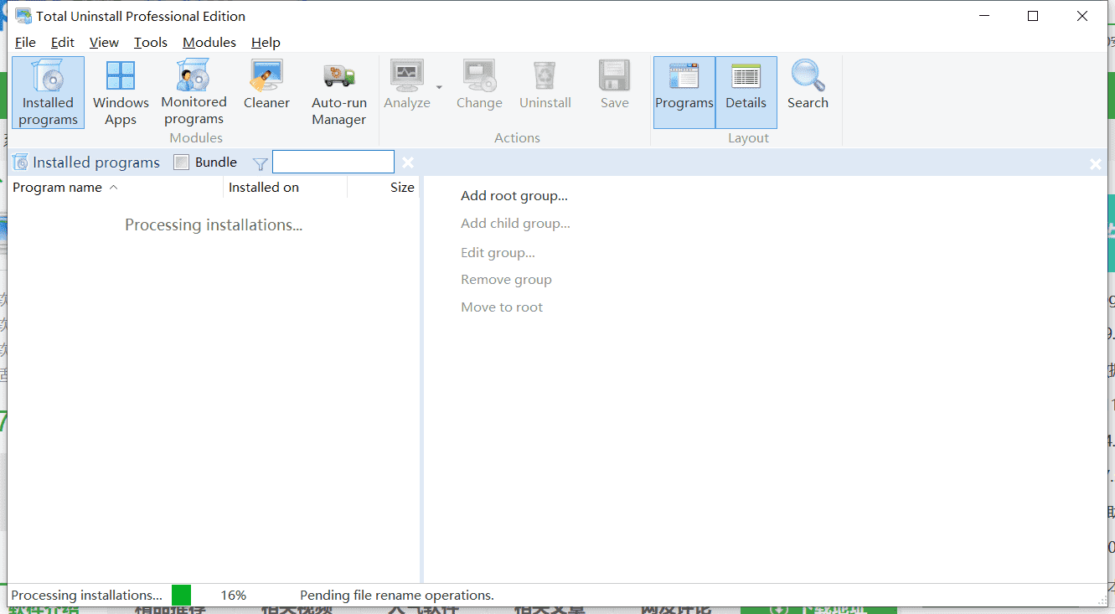The image size is (1115, 614).
Task: Toggle the Details layout pane
Action: [746, 92]
